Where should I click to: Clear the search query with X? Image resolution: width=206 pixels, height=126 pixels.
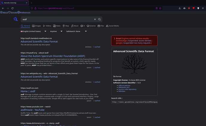click(x=95, y=19)
